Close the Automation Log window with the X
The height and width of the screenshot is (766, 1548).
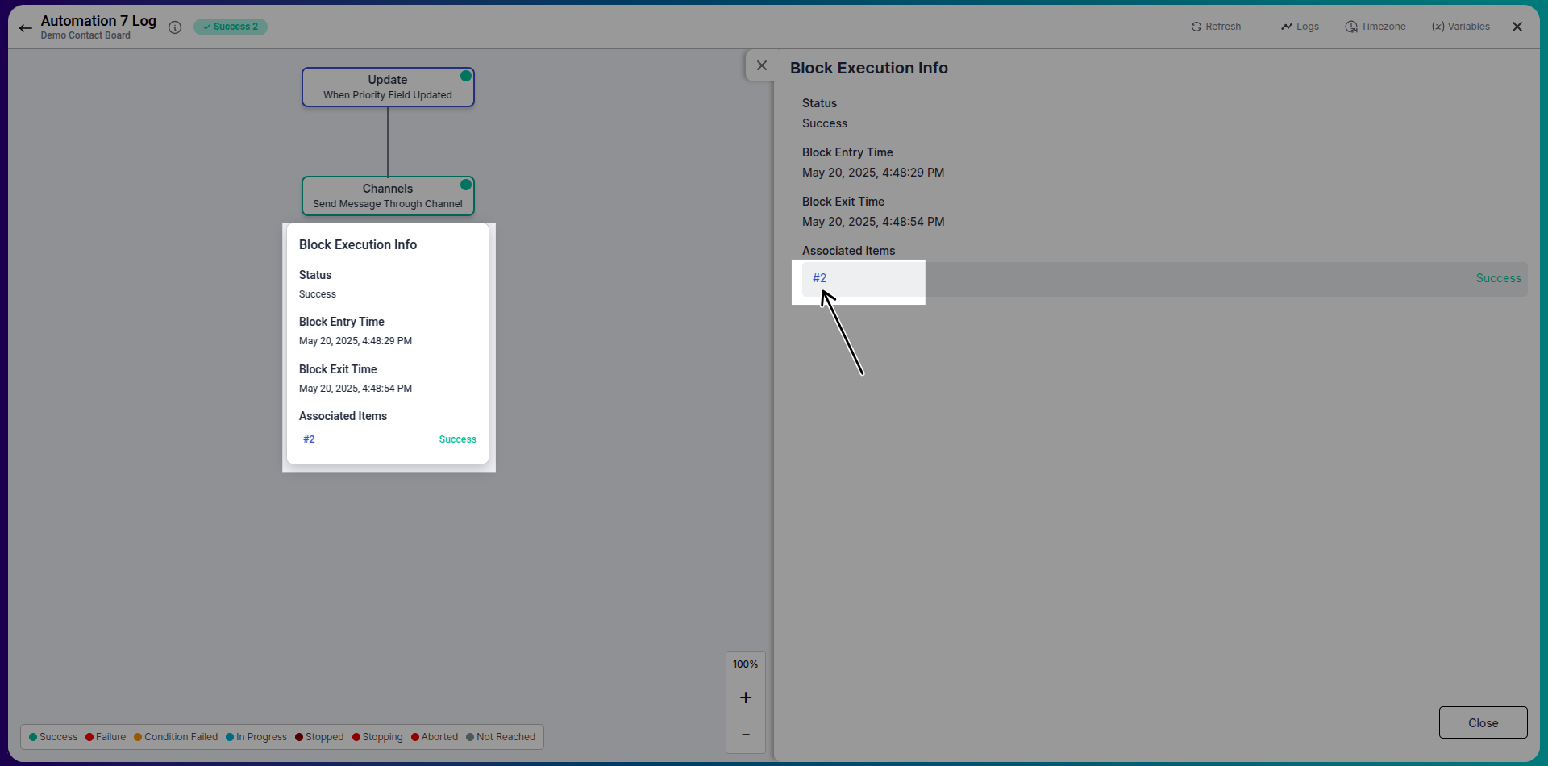click(1517, 27)
